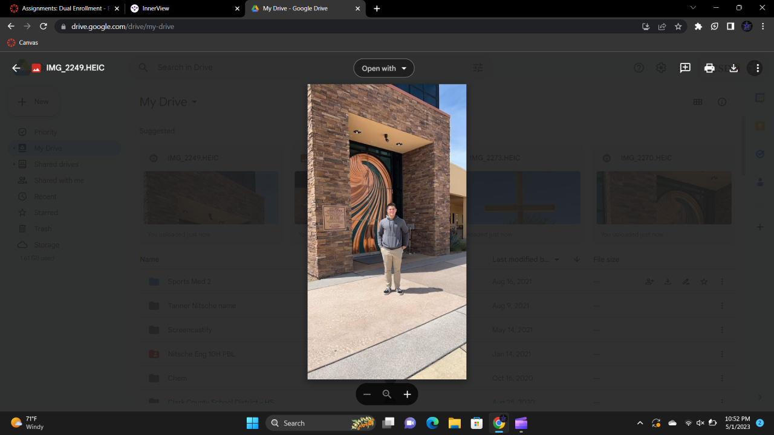Click the browser reload button
The width and height of the screenshot is (774, 435).
tap(44, 27)
